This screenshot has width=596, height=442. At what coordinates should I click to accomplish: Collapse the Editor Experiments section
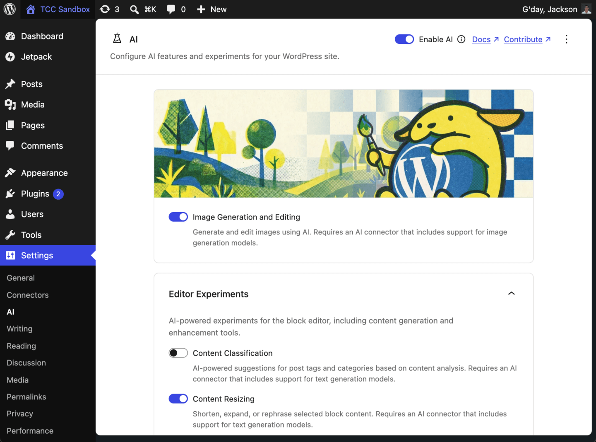pos(512,293)
